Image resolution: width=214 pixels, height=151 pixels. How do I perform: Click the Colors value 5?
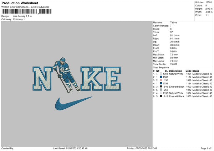coord(206,6)
